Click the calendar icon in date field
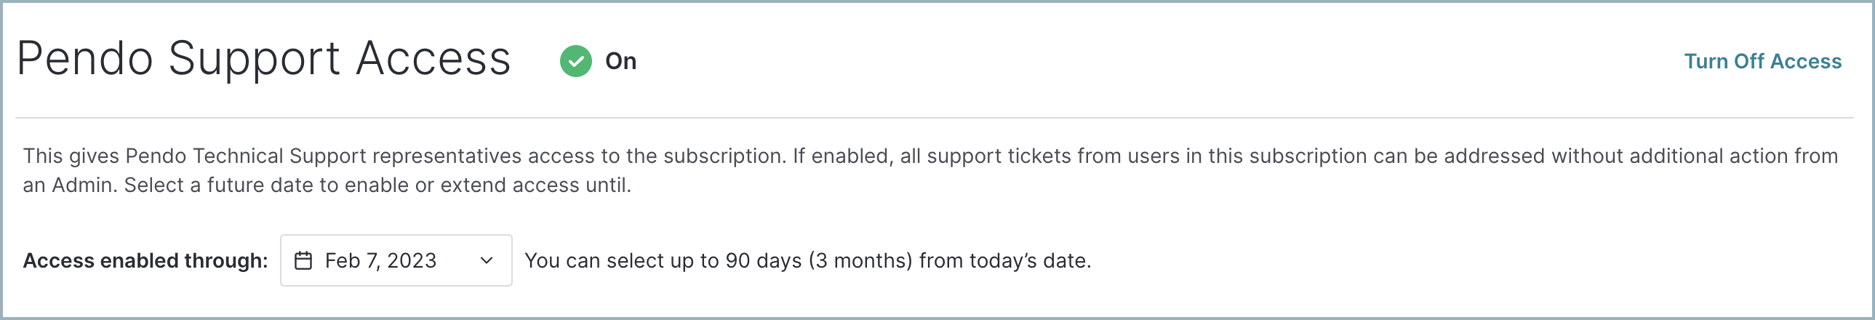 (303, 260)
